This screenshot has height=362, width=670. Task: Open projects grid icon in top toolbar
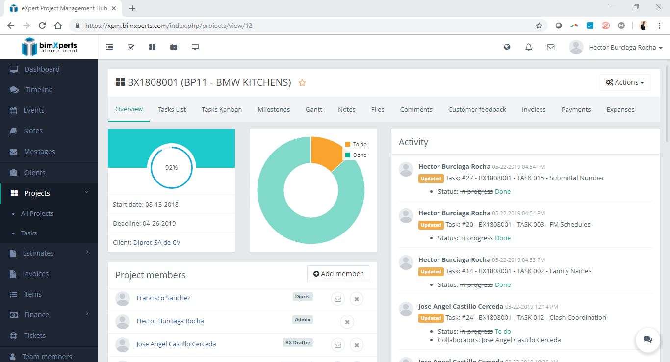pyautogui.click(x=152, y=47)
